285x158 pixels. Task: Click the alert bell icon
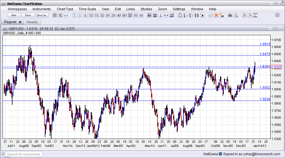(x=180, y=15)
